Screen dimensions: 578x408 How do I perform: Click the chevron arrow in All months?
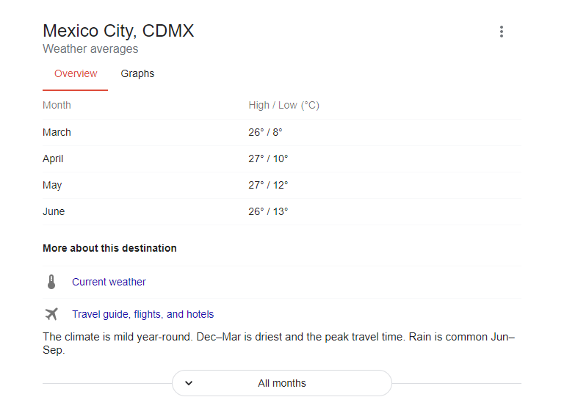pyautogui.click(x=189, y=383)
